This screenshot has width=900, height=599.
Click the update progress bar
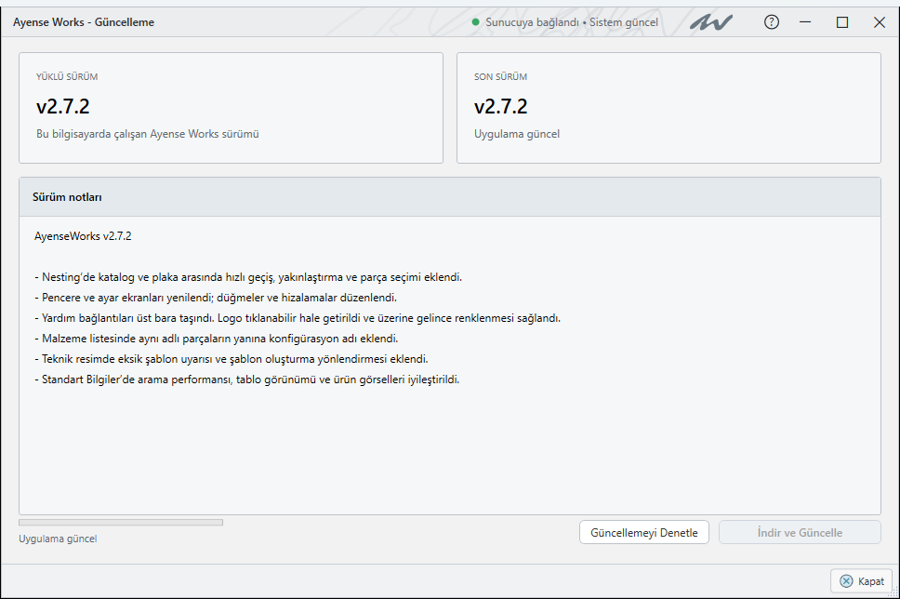pyautogui.click(x=121, y=523)
